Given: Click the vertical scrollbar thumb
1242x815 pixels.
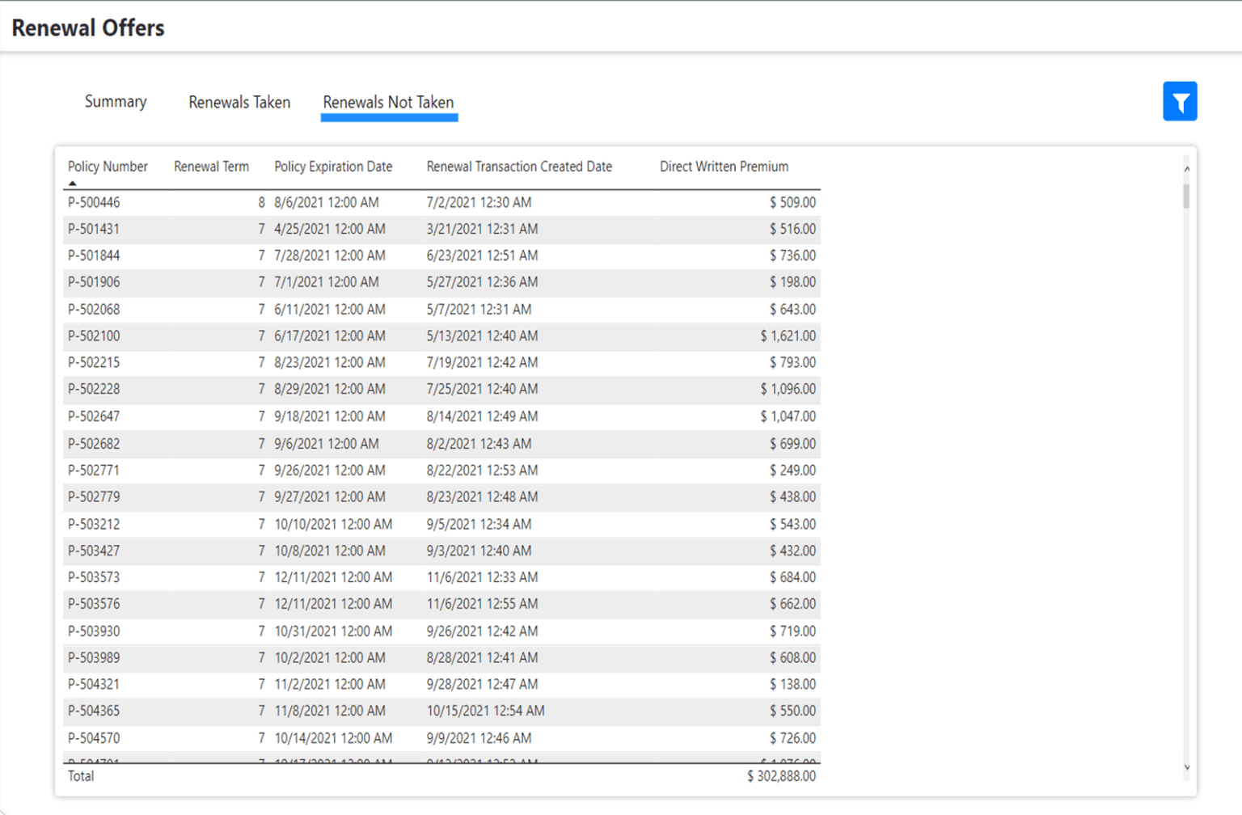Looking at the screenshot, I should (x=1186, y=196).
